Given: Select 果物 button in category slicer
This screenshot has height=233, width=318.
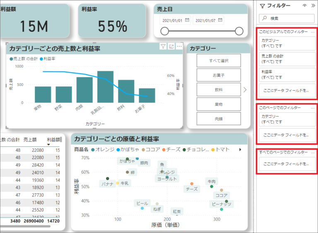Looking at the screenshot, I should click(x=219, y=104).
